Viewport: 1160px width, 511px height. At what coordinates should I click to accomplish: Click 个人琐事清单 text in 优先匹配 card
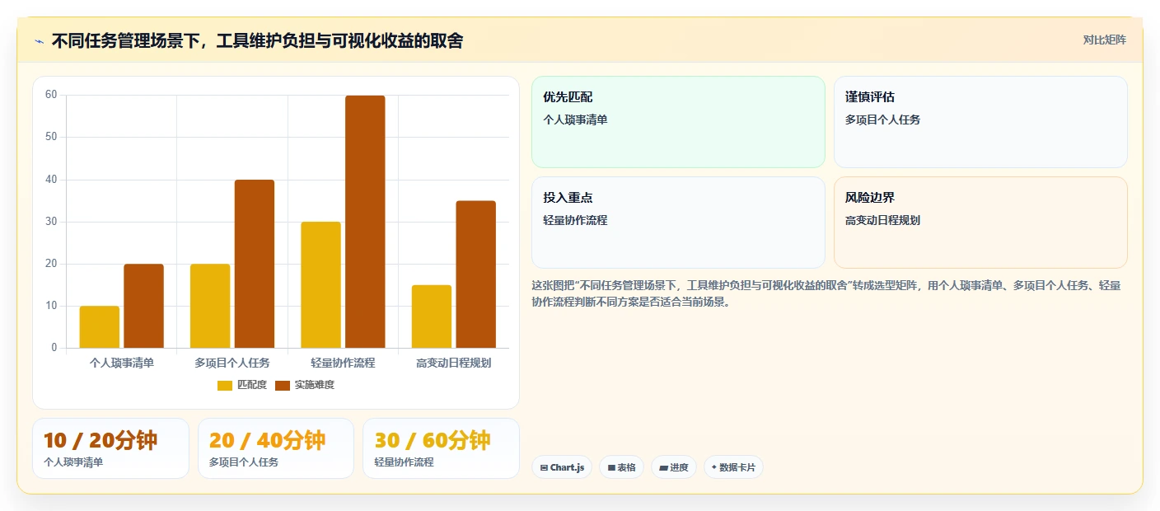tap(575, 120)
